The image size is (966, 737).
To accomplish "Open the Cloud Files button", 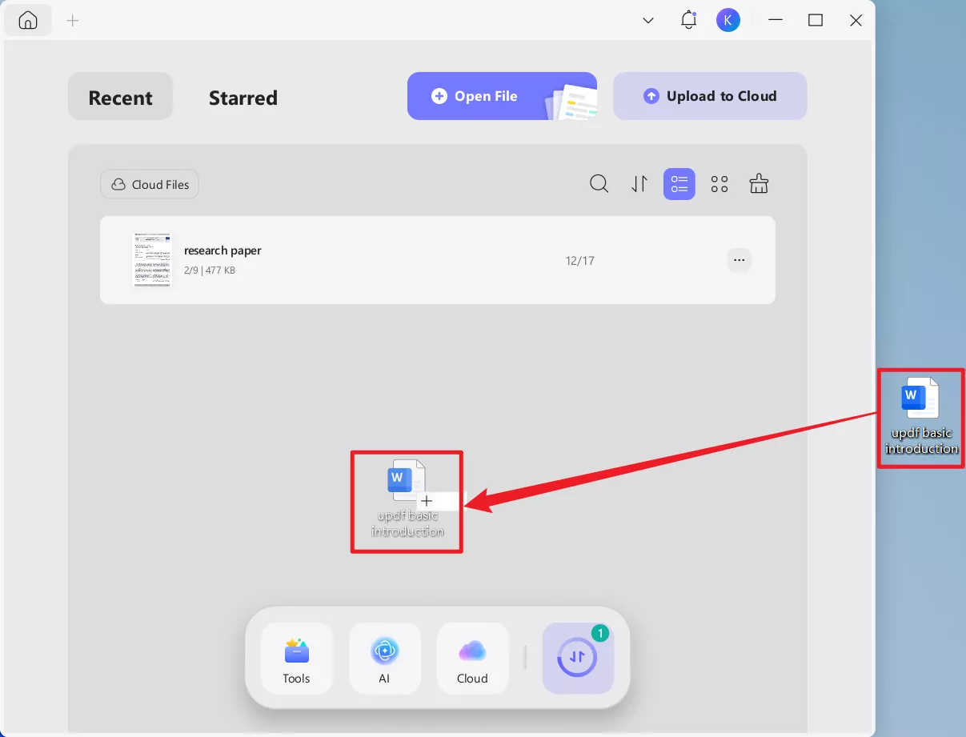I will pos(150,184).
